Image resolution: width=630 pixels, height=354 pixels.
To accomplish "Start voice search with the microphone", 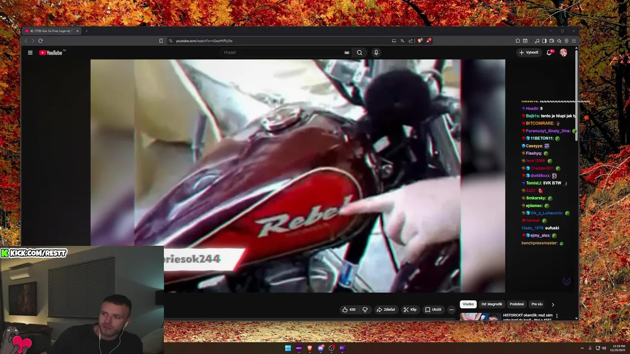I will tap(376, 53).
